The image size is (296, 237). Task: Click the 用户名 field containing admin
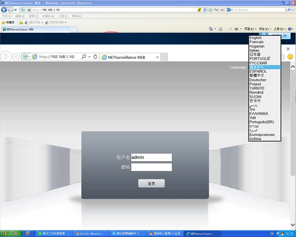[151, 157]
